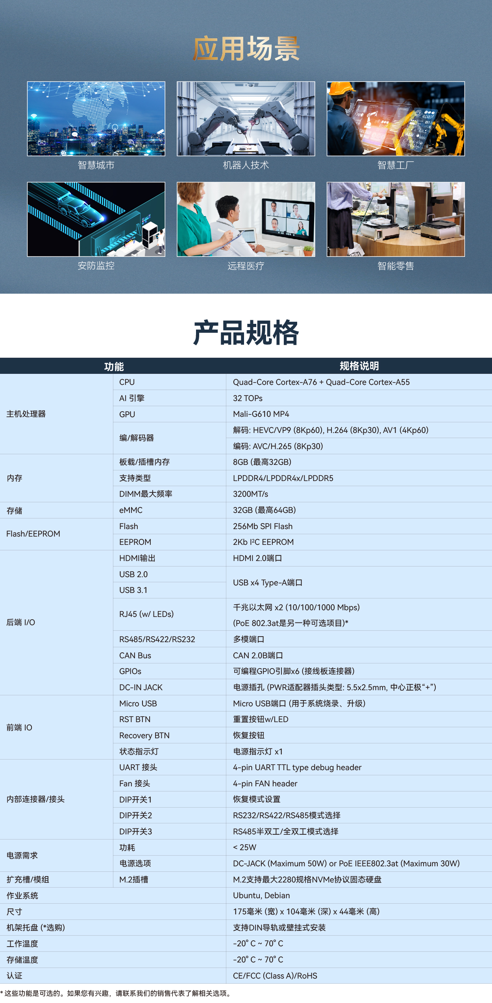Viewport: 492px width, 1003px height.
Task: Select the 千兆以太网 x2 value line
Action: pyautogui.click(x=296, y=607)
